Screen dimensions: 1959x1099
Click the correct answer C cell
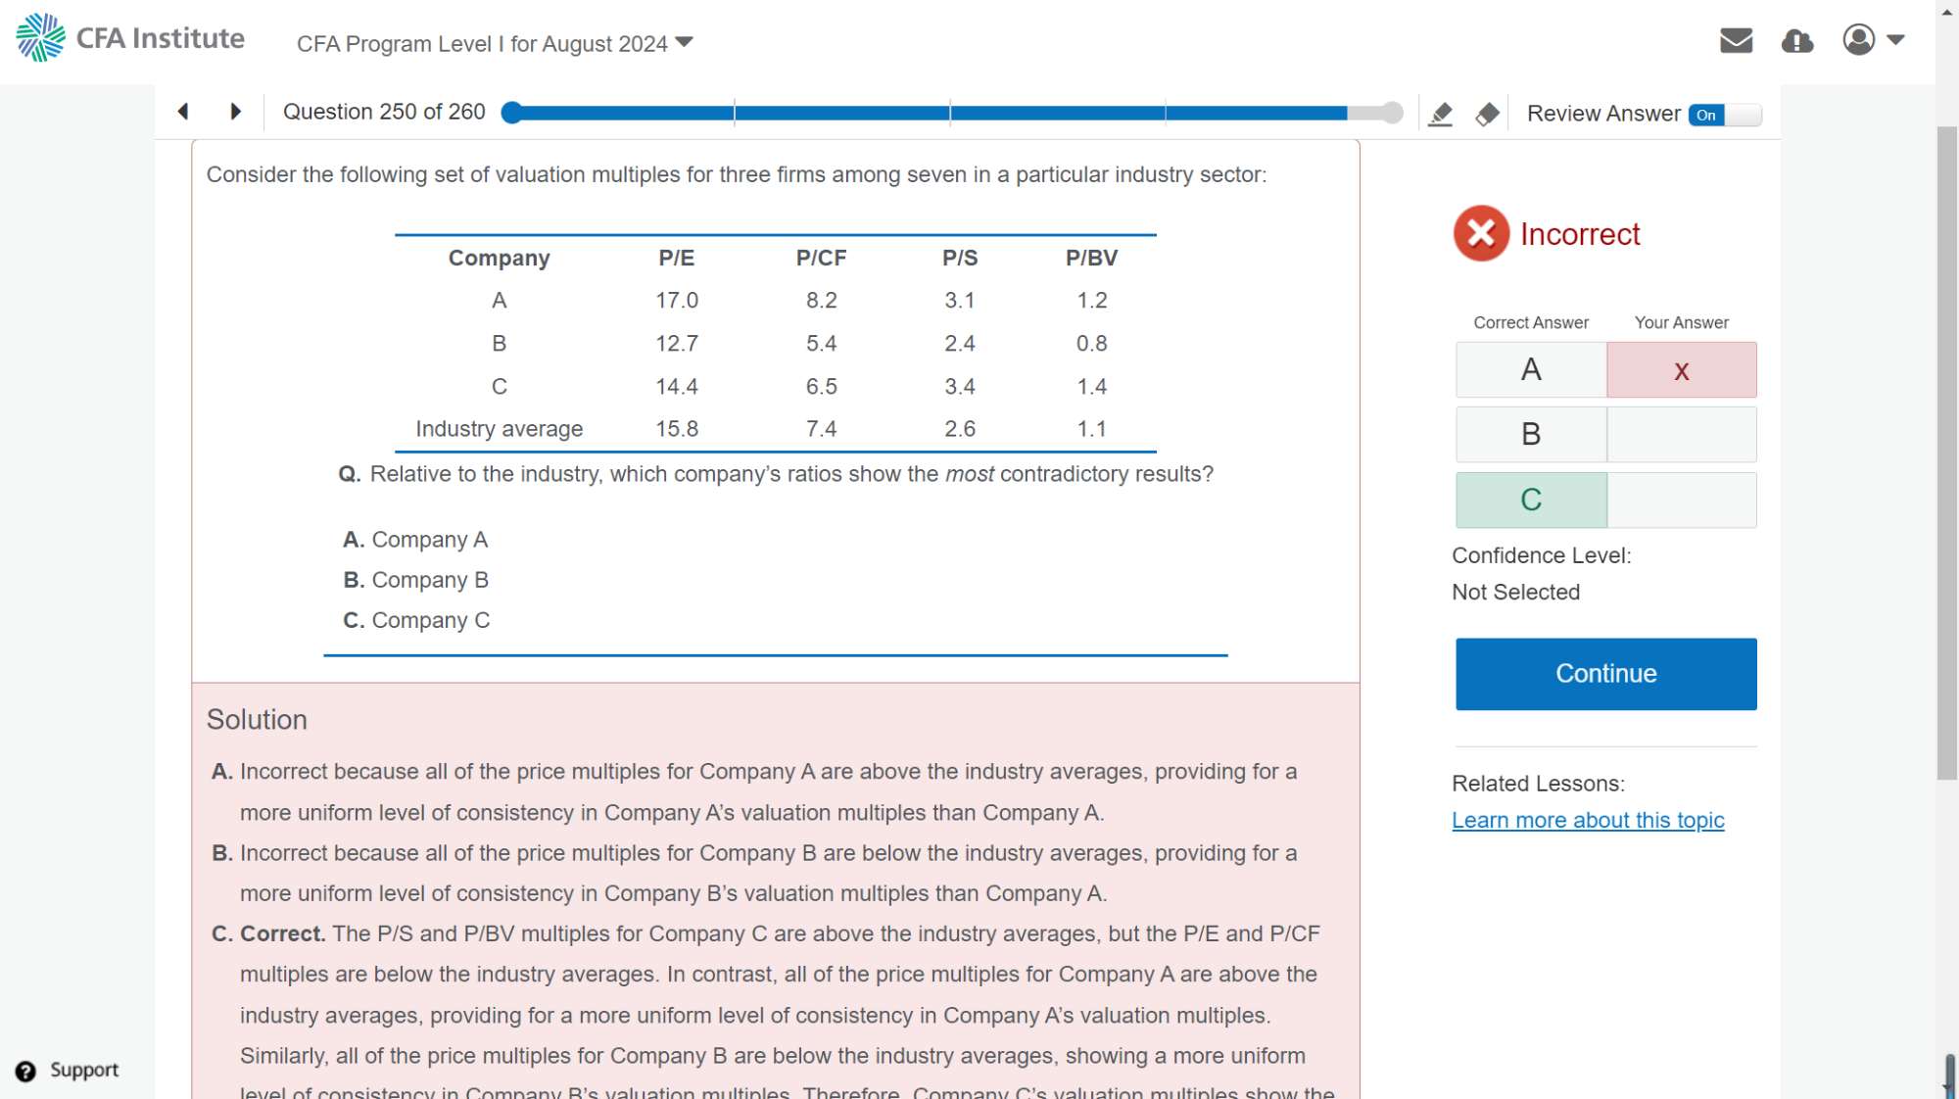pos(1531,500)
